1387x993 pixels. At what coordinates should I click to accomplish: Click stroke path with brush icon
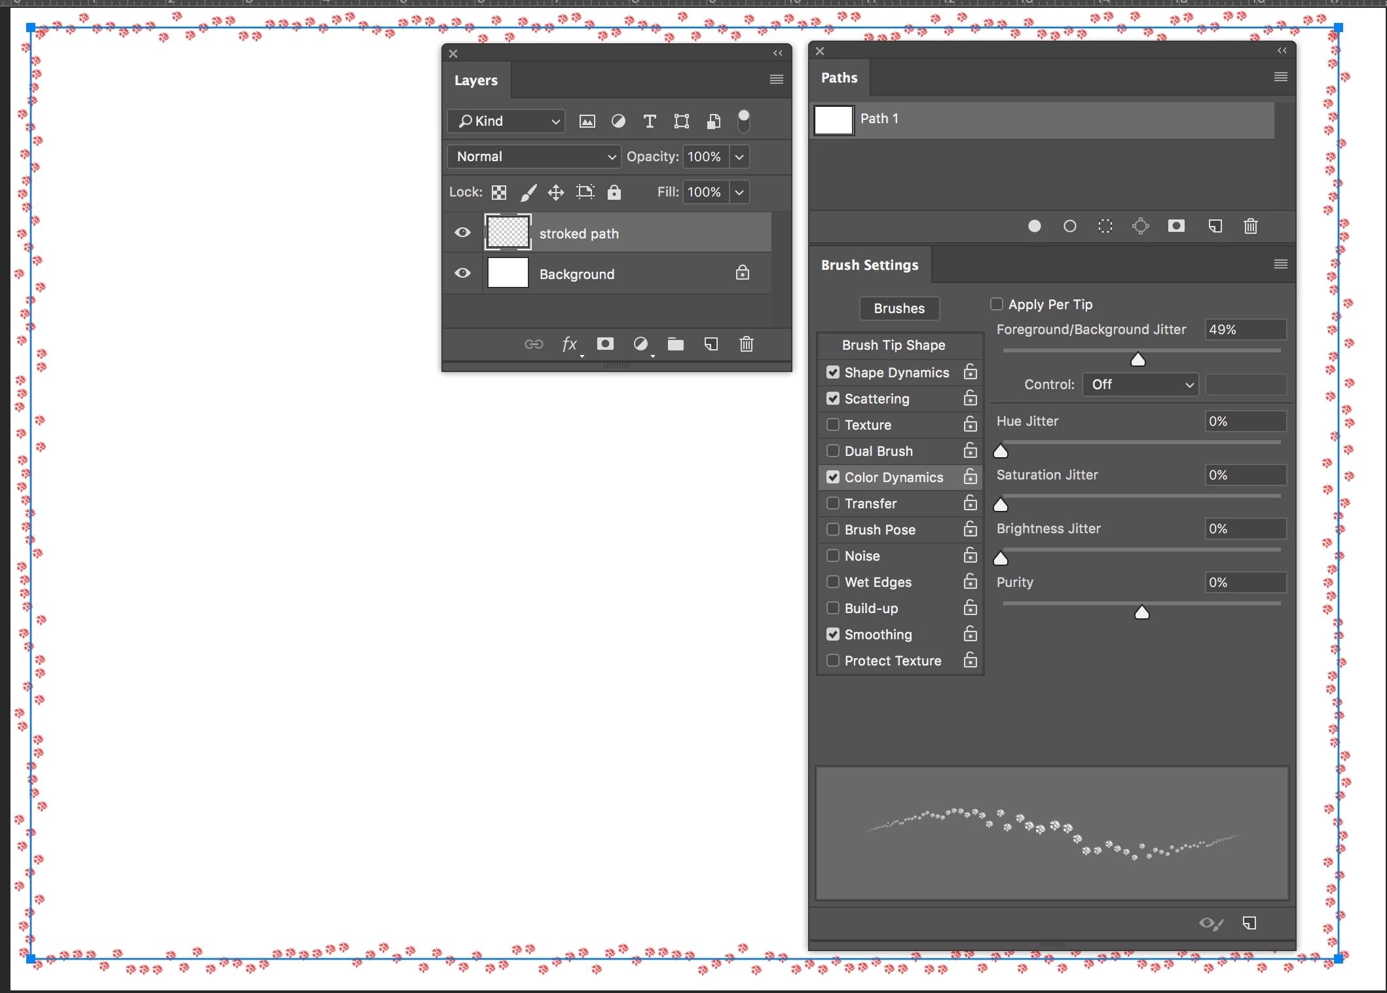pos(1069,226)
